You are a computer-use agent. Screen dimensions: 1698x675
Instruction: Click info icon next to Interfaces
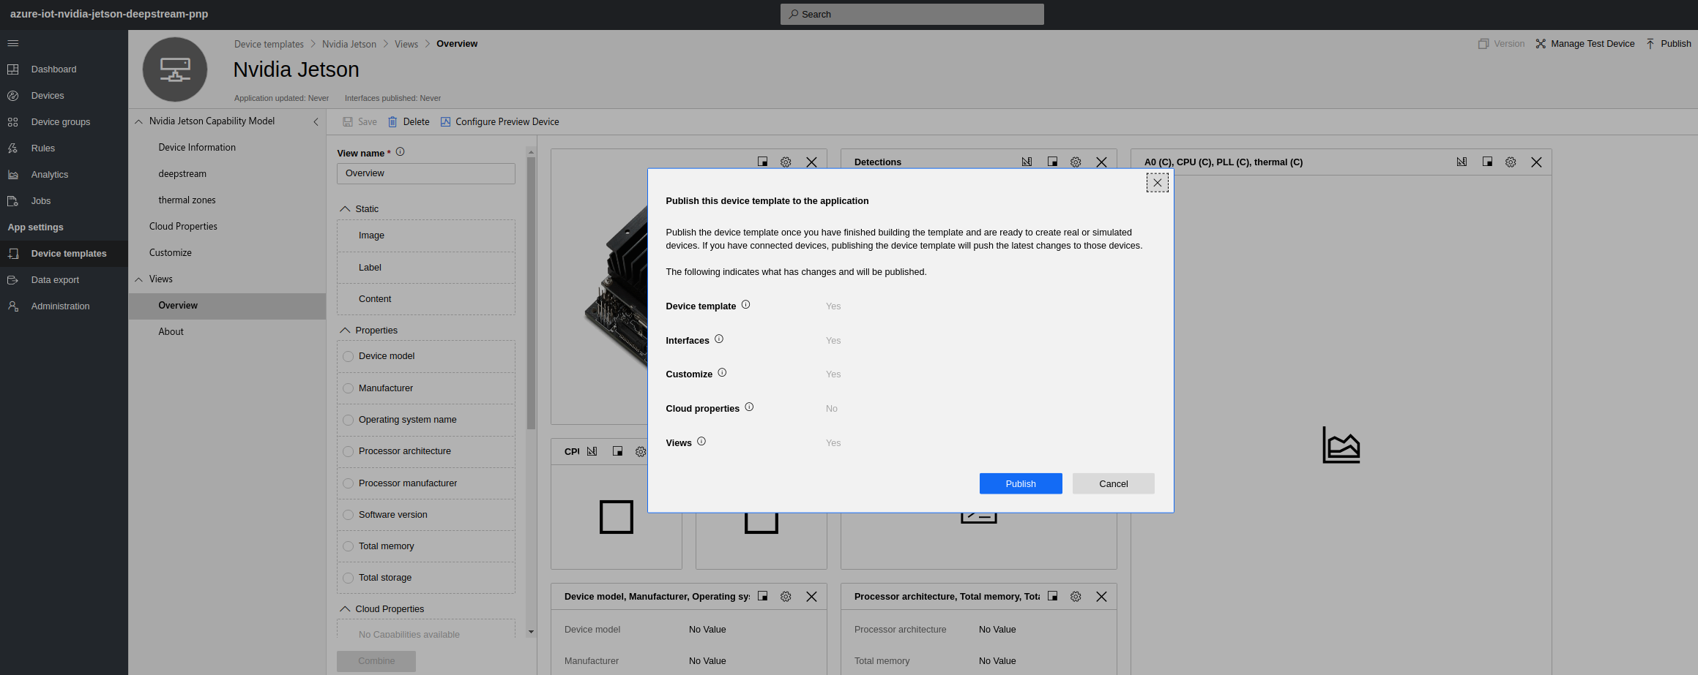[x=719, y=339]
